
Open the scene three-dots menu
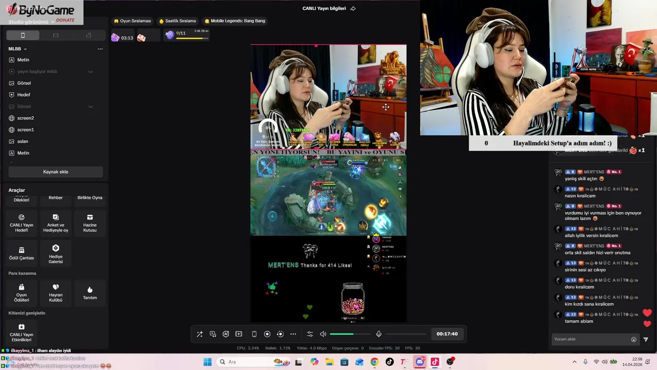(100, 49)
